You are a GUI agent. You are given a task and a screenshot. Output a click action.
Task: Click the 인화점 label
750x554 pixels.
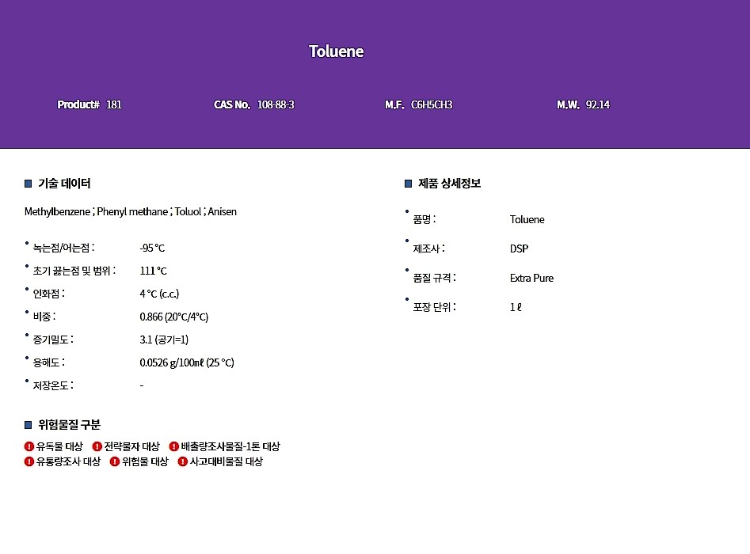coord(49,294)
